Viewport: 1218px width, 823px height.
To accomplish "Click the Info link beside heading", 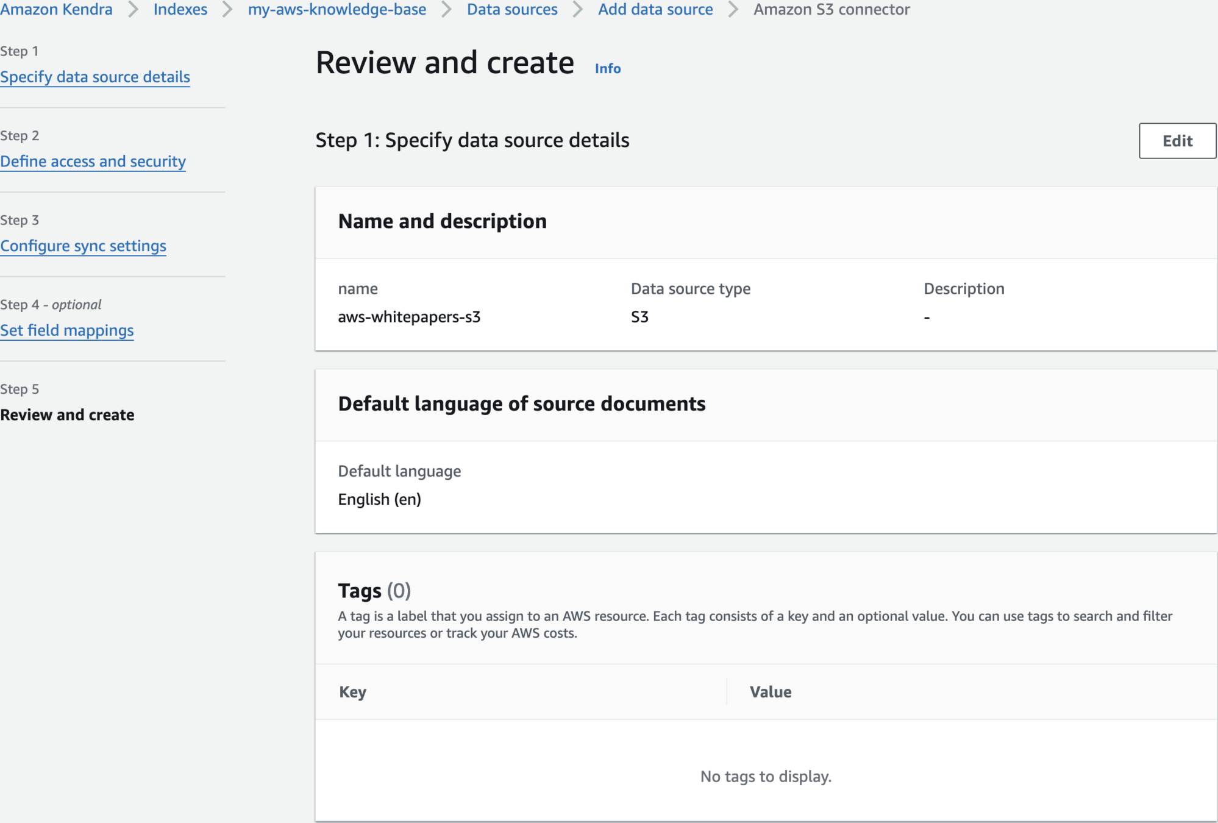I will tap(607, 68).
